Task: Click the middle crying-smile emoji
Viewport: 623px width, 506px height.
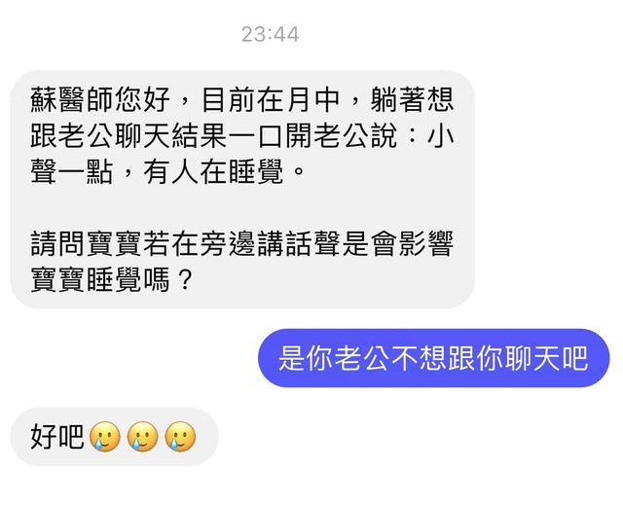Action: 143,436
